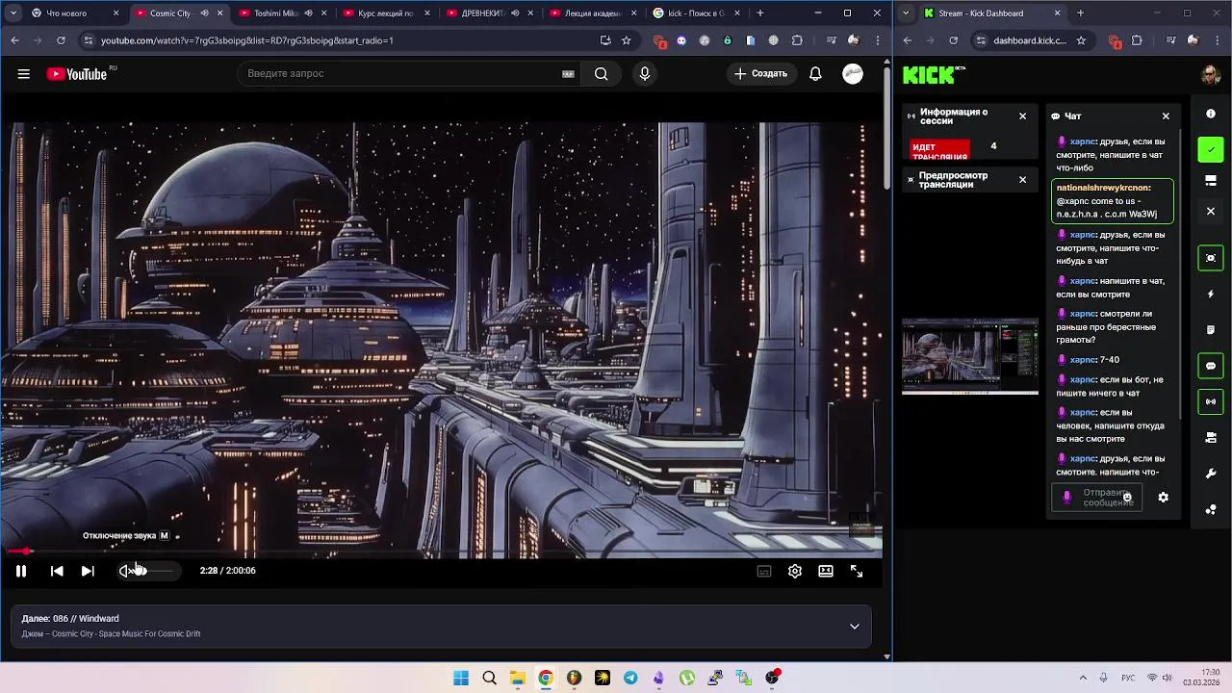The width and height of the screenshot is (1232, 693).
Task: Open Chrome menu in the YouTube window
Action: [x=878, y=40]
